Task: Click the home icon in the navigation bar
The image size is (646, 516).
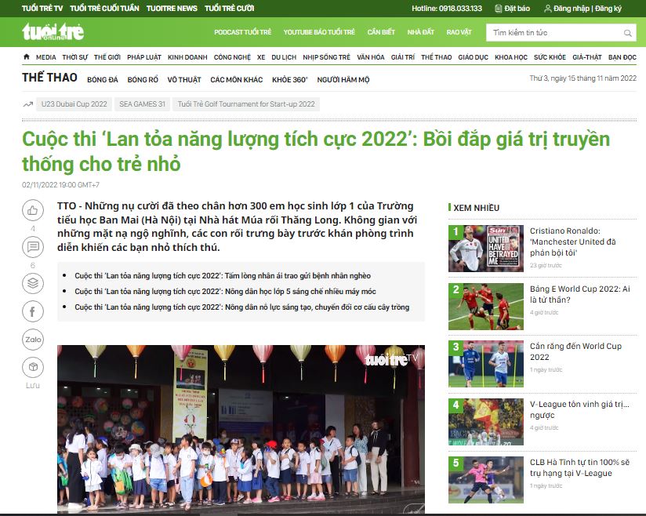Action: [27, 57]
